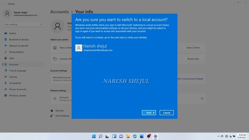The height and width of the screenshot is (140, 249).
Task: Click the Find a setting search field
Action: pyautogui.click(x=23, y=24)
